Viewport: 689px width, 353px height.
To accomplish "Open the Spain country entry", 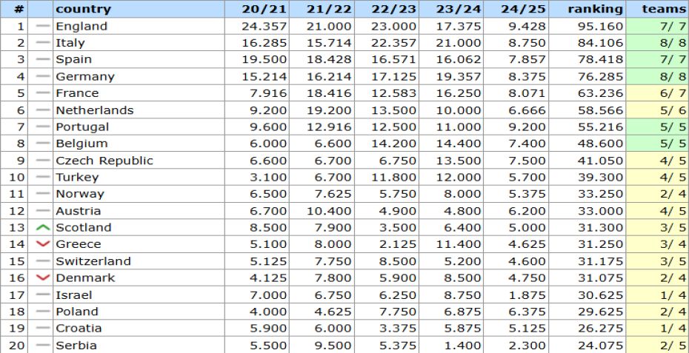I will (73, 60).
